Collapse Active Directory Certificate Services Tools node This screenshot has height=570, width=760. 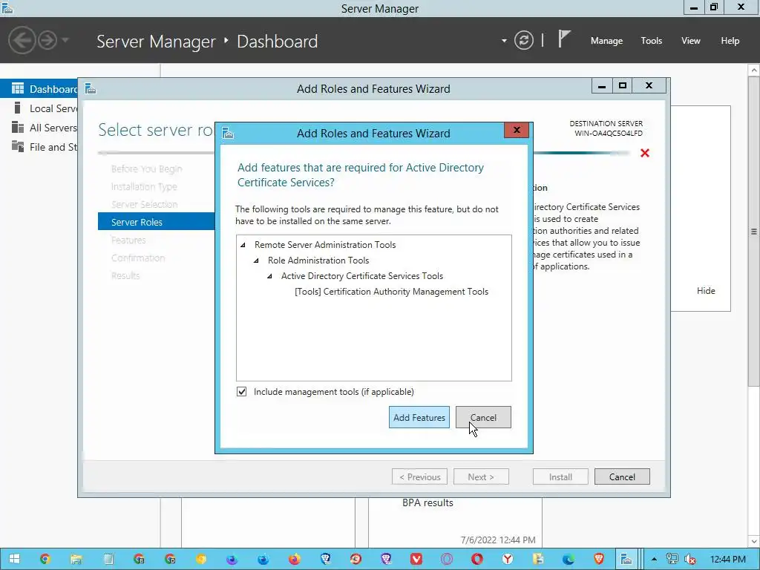pos(270,276)
